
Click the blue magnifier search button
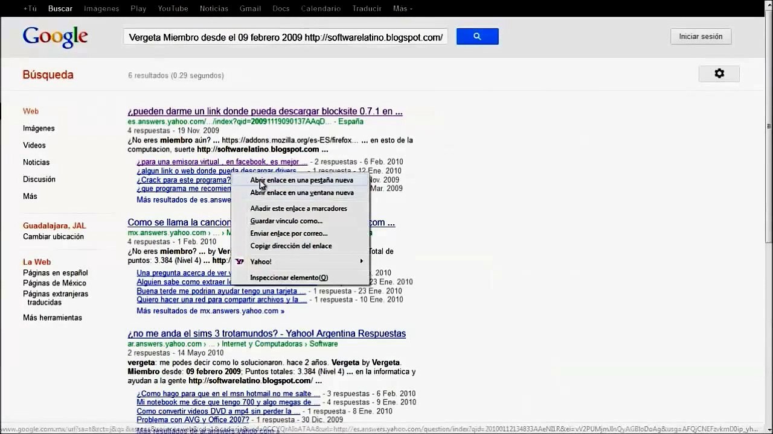(x=477, y=36)
